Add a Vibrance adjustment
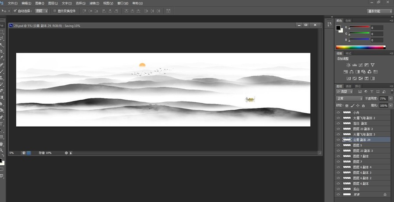The width and height of the screenshot is (394, 202). [373, 65]
